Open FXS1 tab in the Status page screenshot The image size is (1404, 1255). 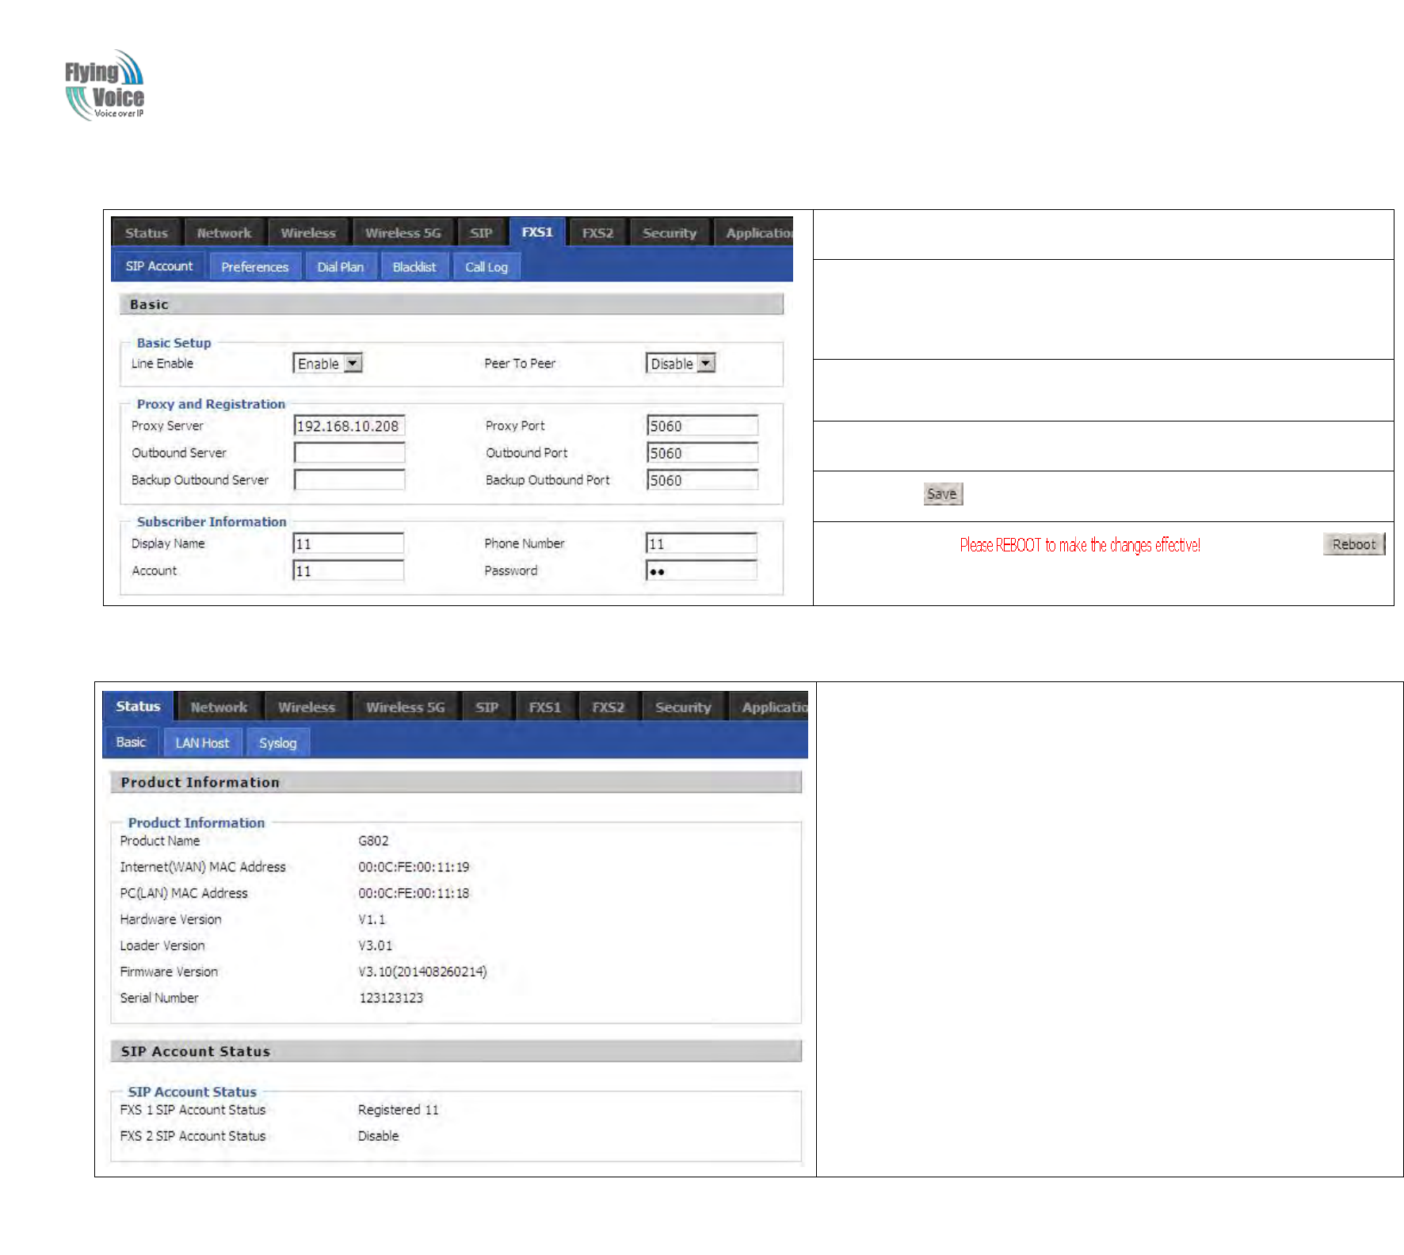(x=545, y=708)
